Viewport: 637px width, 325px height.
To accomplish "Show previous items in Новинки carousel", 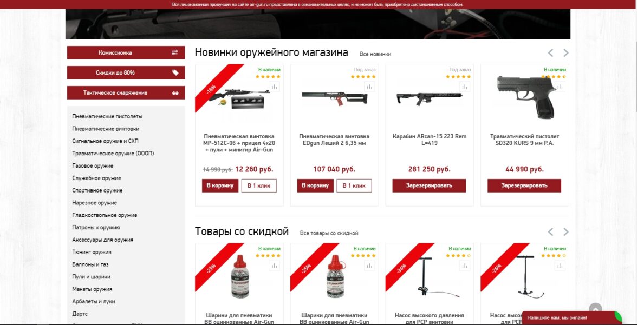I will point(550,53).
